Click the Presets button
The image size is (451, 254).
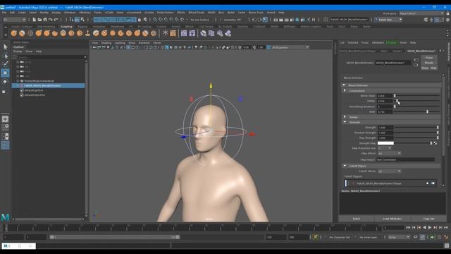(429, 63)
